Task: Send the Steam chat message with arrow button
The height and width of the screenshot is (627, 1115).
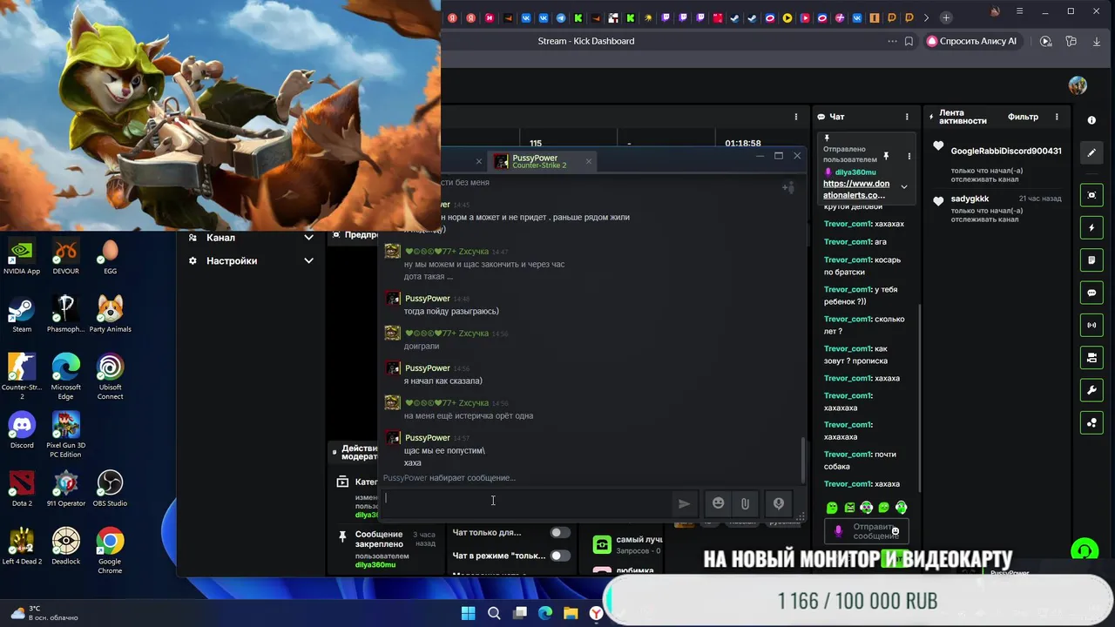Action: pyautogui.click(x=684, y=503)
